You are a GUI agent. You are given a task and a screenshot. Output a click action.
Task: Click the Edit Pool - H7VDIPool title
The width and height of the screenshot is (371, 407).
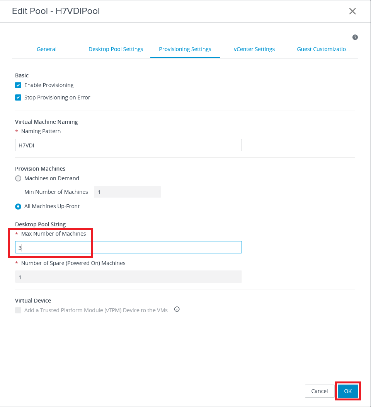(x=56, y=11)
